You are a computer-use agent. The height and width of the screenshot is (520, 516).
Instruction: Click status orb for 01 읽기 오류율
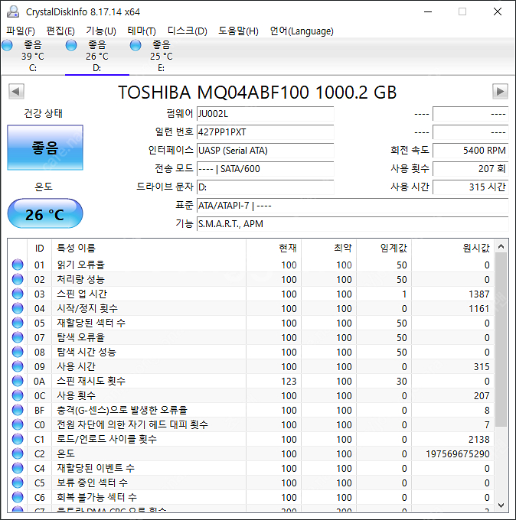pos(18,265)
